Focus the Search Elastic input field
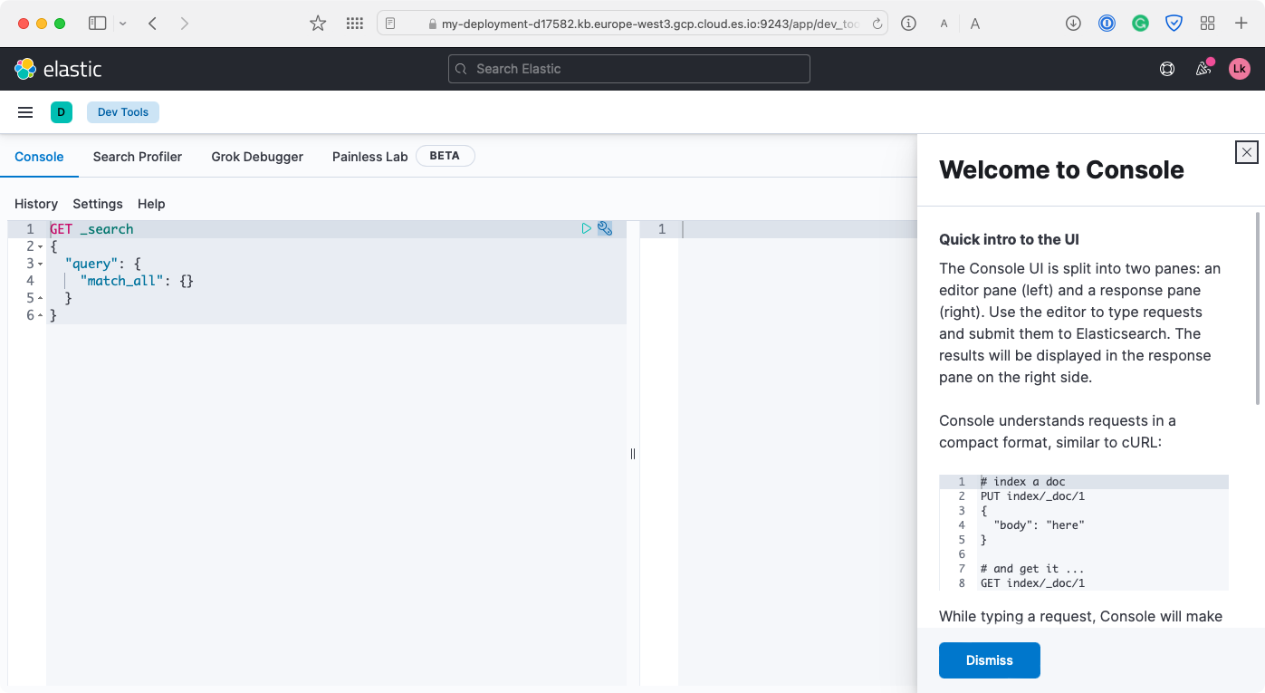 629,69
